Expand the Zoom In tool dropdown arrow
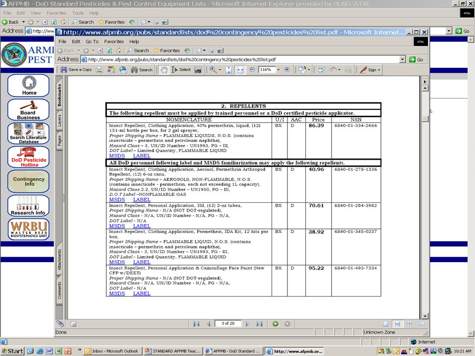The width and height of the screenshot is (475, 356). (220, 70)
